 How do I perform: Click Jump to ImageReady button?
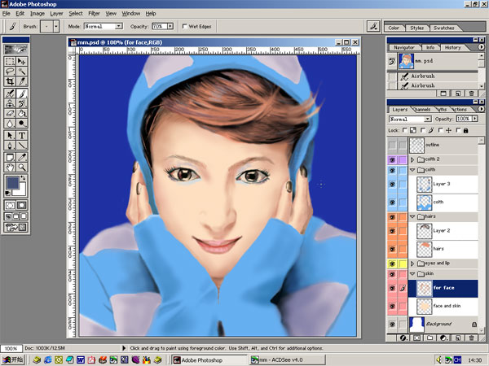pyautogui.click(x=16, y=227)
